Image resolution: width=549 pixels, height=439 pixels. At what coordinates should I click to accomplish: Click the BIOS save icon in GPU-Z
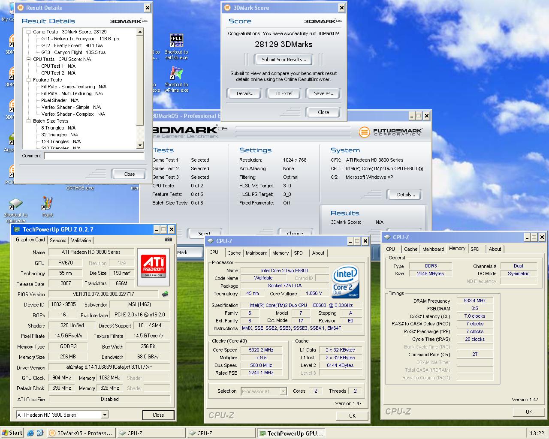coord(165,294)
